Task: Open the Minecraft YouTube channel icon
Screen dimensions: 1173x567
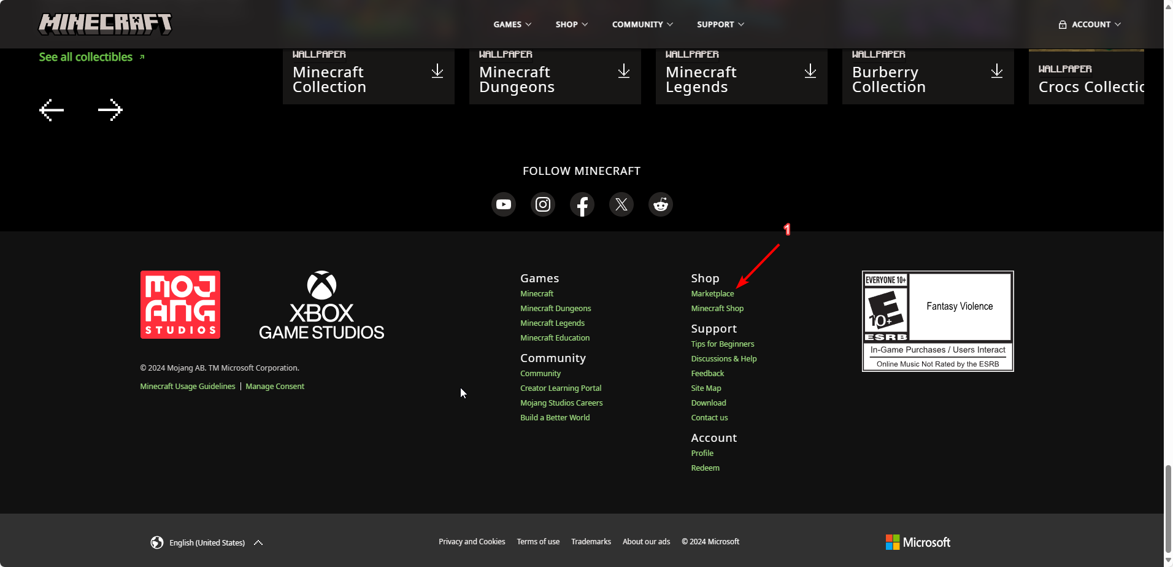Action: (503, 204)
